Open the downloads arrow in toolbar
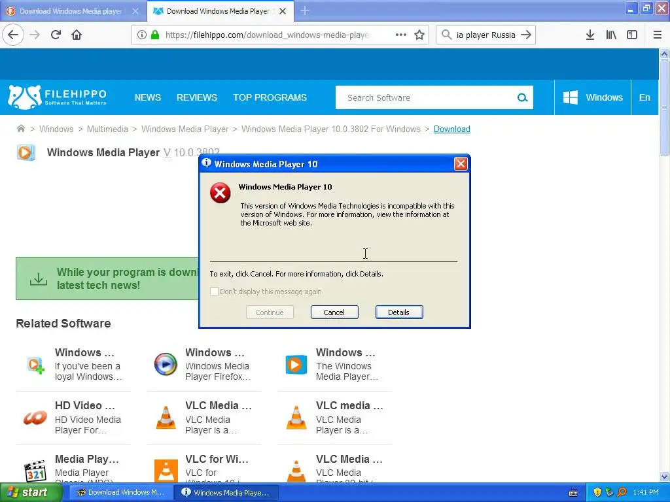This screenshot has height=502, width=670. 590,35
